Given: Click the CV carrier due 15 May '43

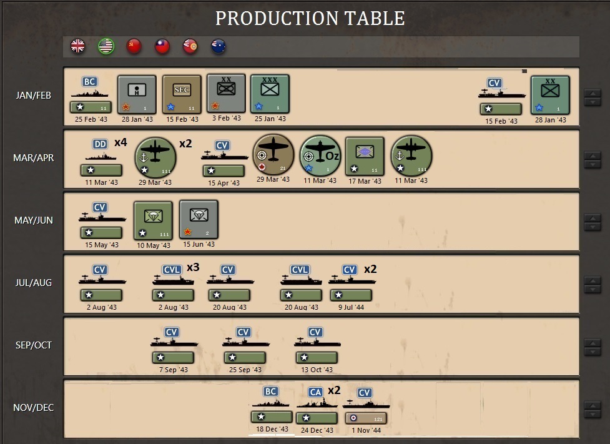Looking at the screenshot, I should (x=102, y=220).
